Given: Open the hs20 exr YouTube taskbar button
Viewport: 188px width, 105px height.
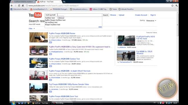Looking at the screenshot, I should pyautogui.click(x=41, y=103).
